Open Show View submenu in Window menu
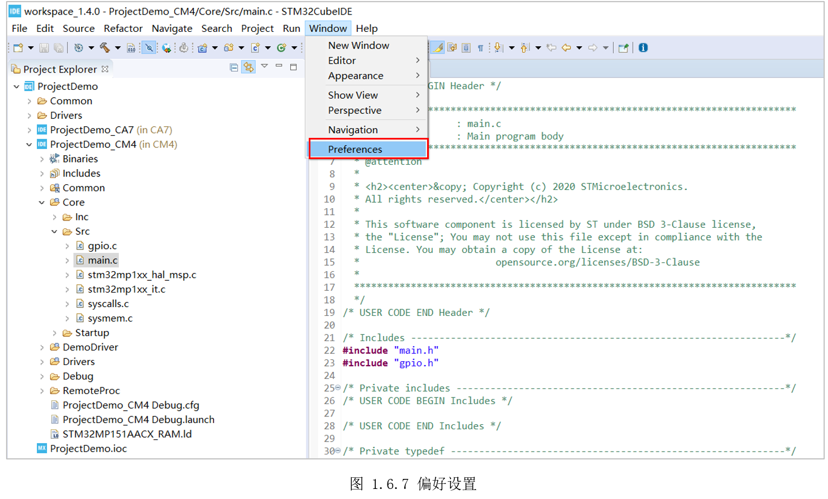Image resolution: width=828 pixels, height=499 pixels. [353, 95]
